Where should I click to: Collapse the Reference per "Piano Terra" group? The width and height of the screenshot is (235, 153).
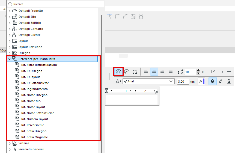(x=10, y=59)
